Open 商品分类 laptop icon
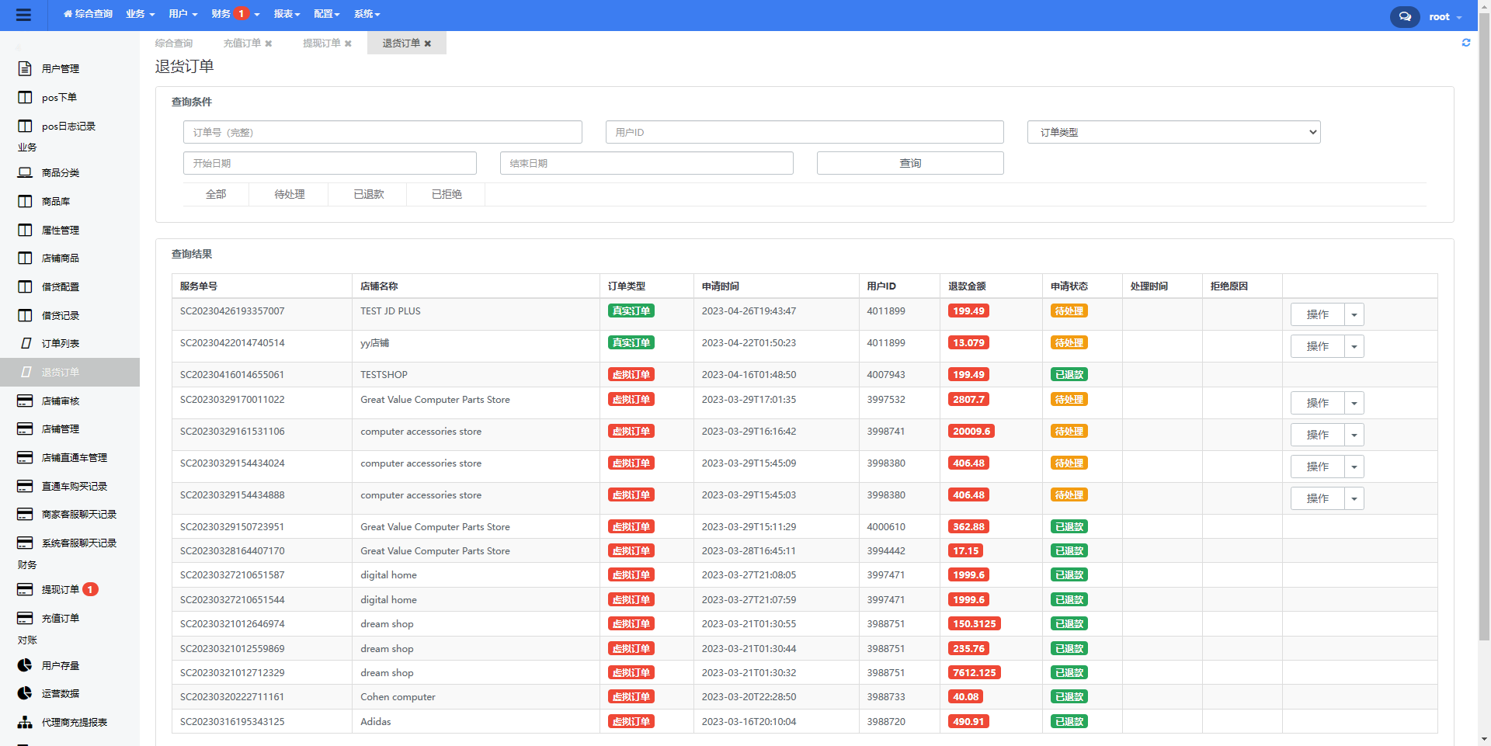Viewport: 1491px width, 746px height. coord(25,172)
